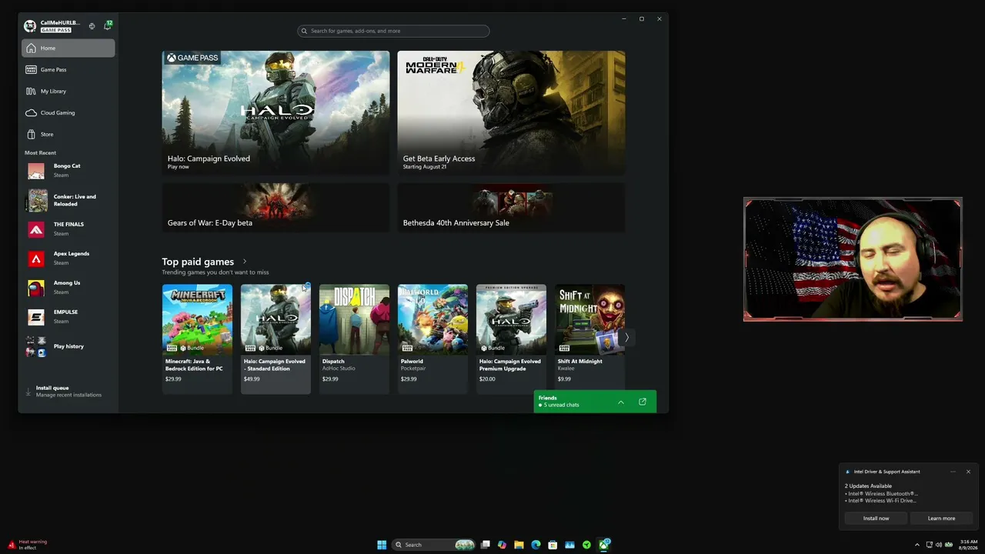Open Among Us from recent list
Viewport: 985px width, 554px height.
pos(68,288)
